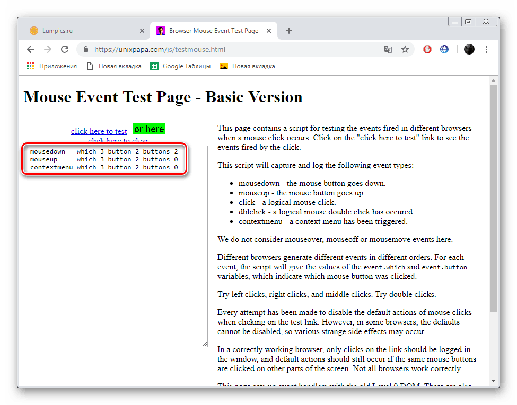Go back using the back arrow

(30, 49)
